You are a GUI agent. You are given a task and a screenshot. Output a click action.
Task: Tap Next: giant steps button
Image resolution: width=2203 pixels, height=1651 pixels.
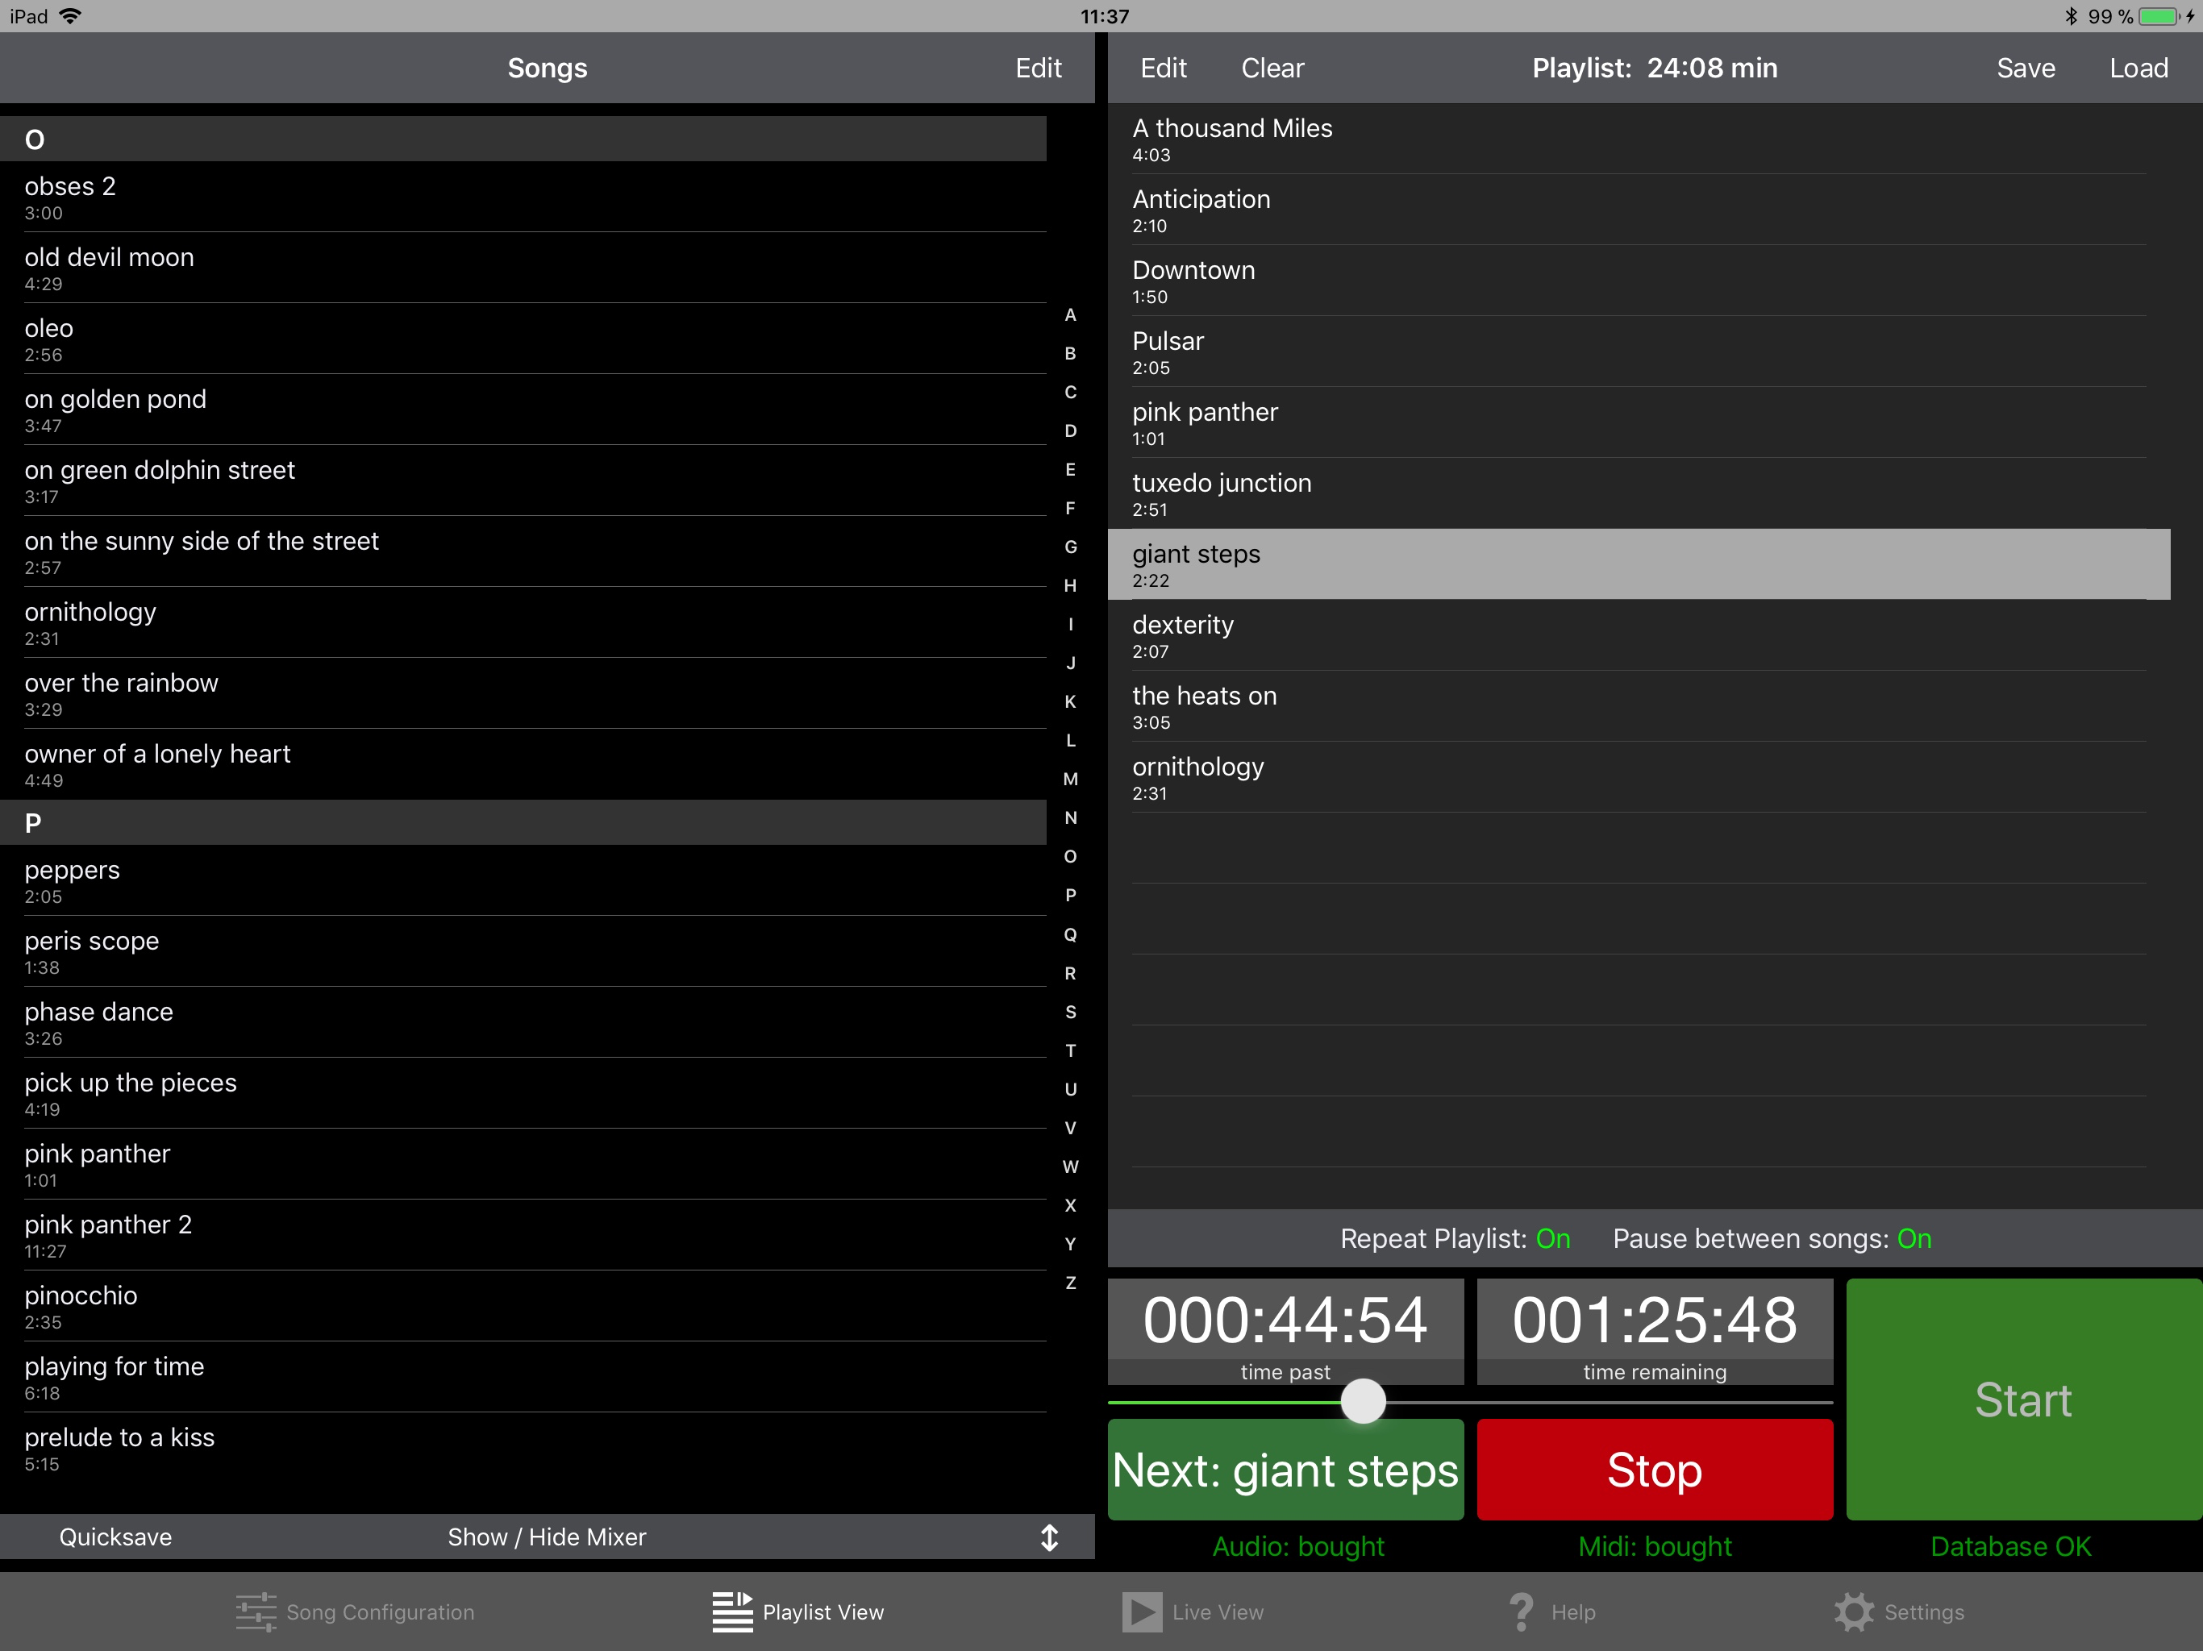coord(1285,1470)
